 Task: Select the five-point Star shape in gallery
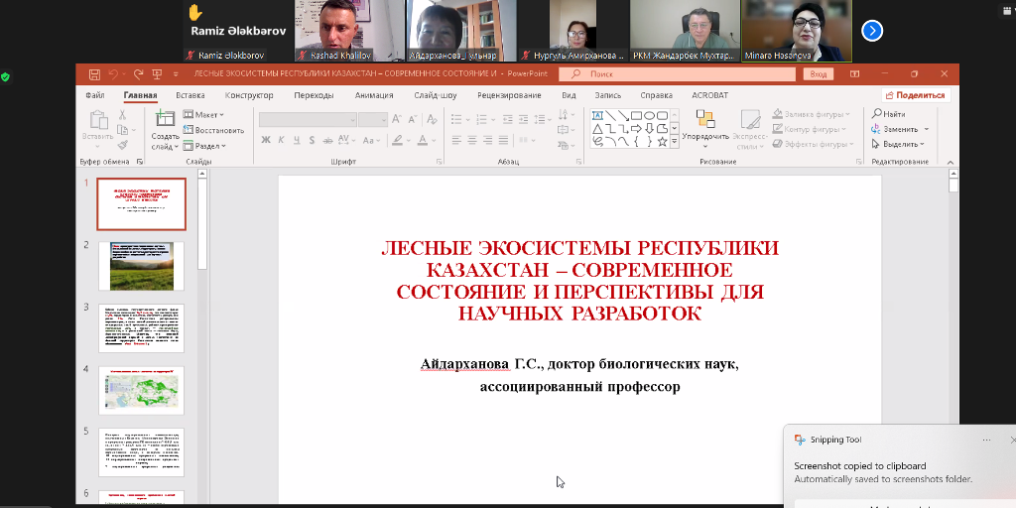point(662,141)
